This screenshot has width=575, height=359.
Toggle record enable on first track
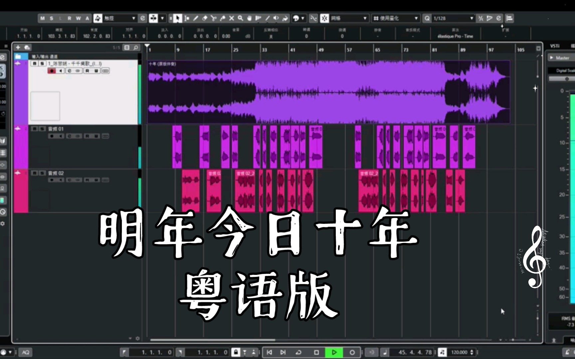[x=52, y=71]
